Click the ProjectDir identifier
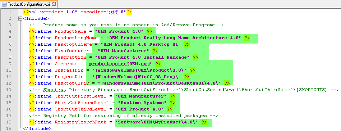This screenshot has width=341, height=131. point(69,77)
